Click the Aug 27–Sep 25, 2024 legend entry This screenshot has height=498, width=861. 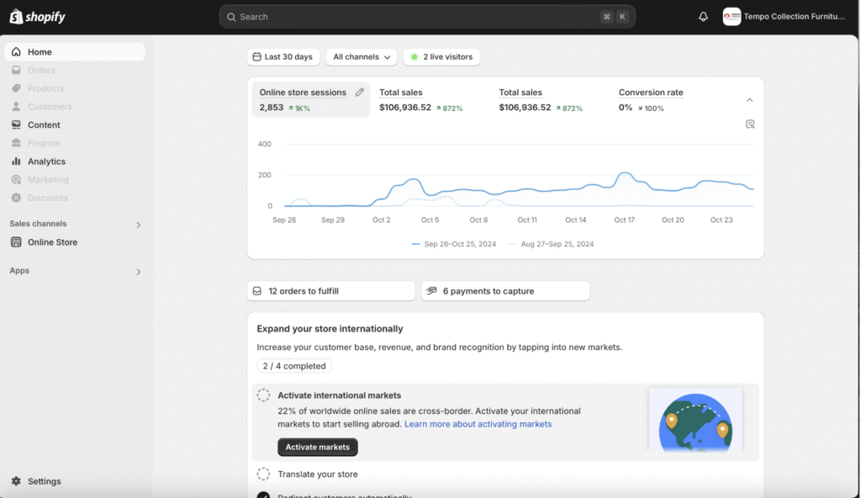[551, 244]
